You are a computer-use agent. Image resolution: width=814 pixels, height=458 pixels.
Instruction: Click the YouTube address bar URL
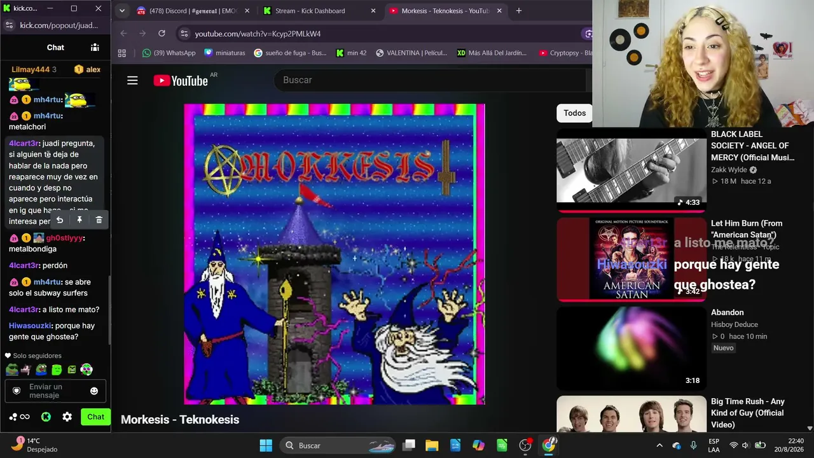coord(258,34)
